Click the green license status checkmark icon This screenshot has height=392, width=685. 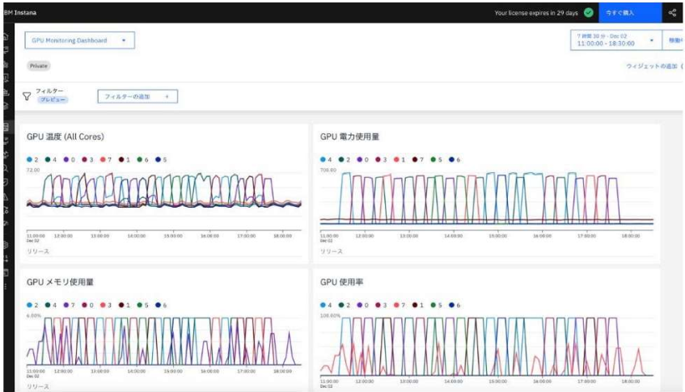coord(589,13)
